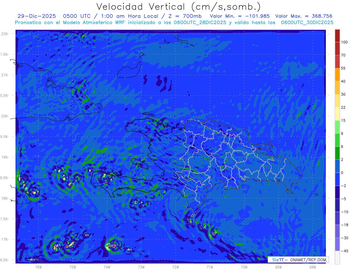Pick the white swatch below -45
351x271 pixels.
pyautogui.click(x=337, y=257)
